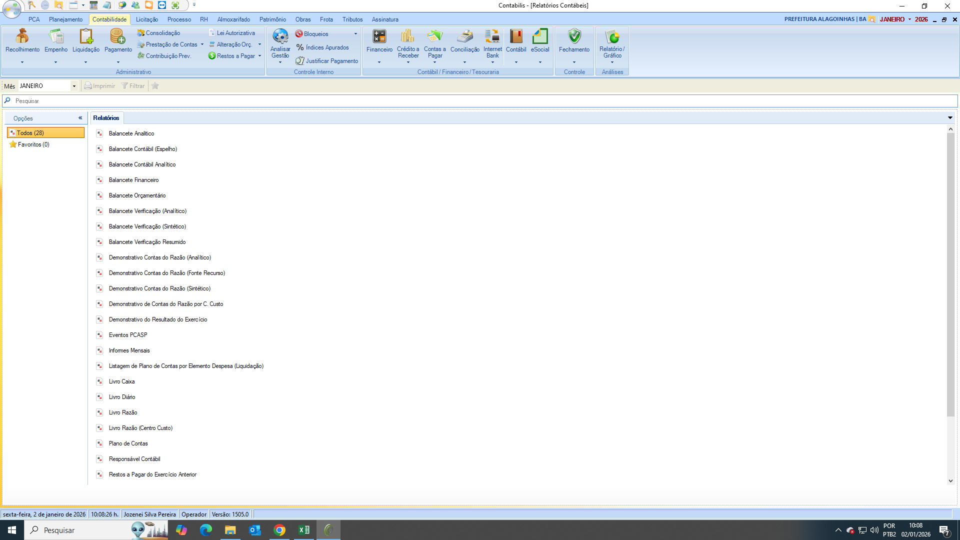Viewport: 960px width, 540px height.
Task: Open Excel from the Windows taskbar
Action: (x=303, y=530)
